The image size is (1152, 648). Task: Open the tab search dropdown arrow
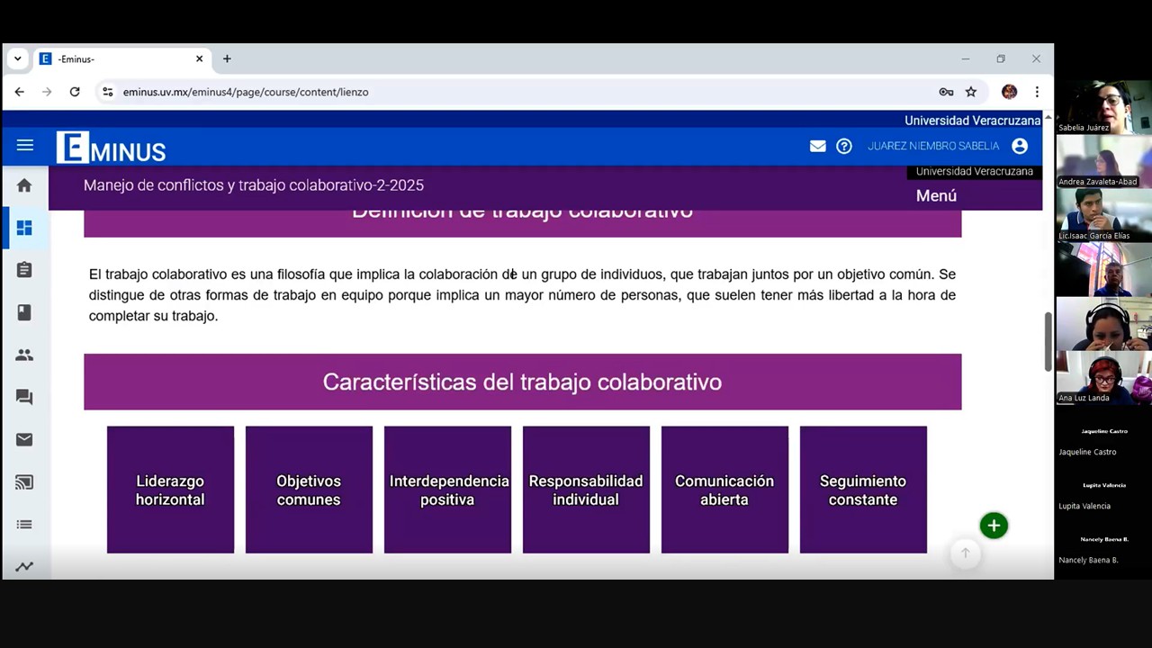[x=17, y=59]
